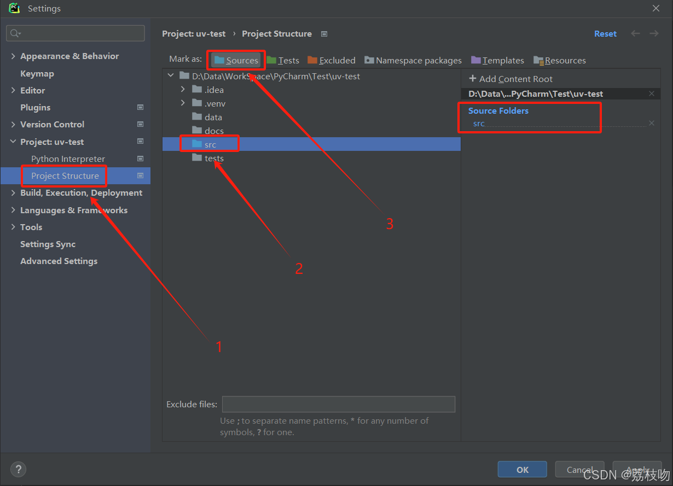Mark folder as Sources

coord(236,60)
